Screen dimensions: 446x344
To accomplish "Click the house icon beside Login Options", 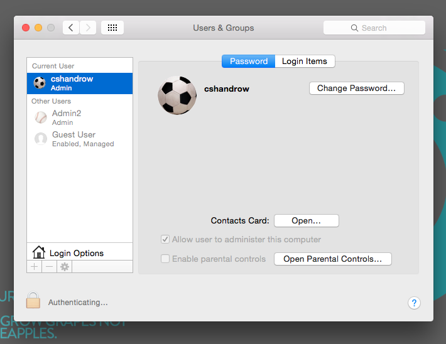I will click(39, 252).
